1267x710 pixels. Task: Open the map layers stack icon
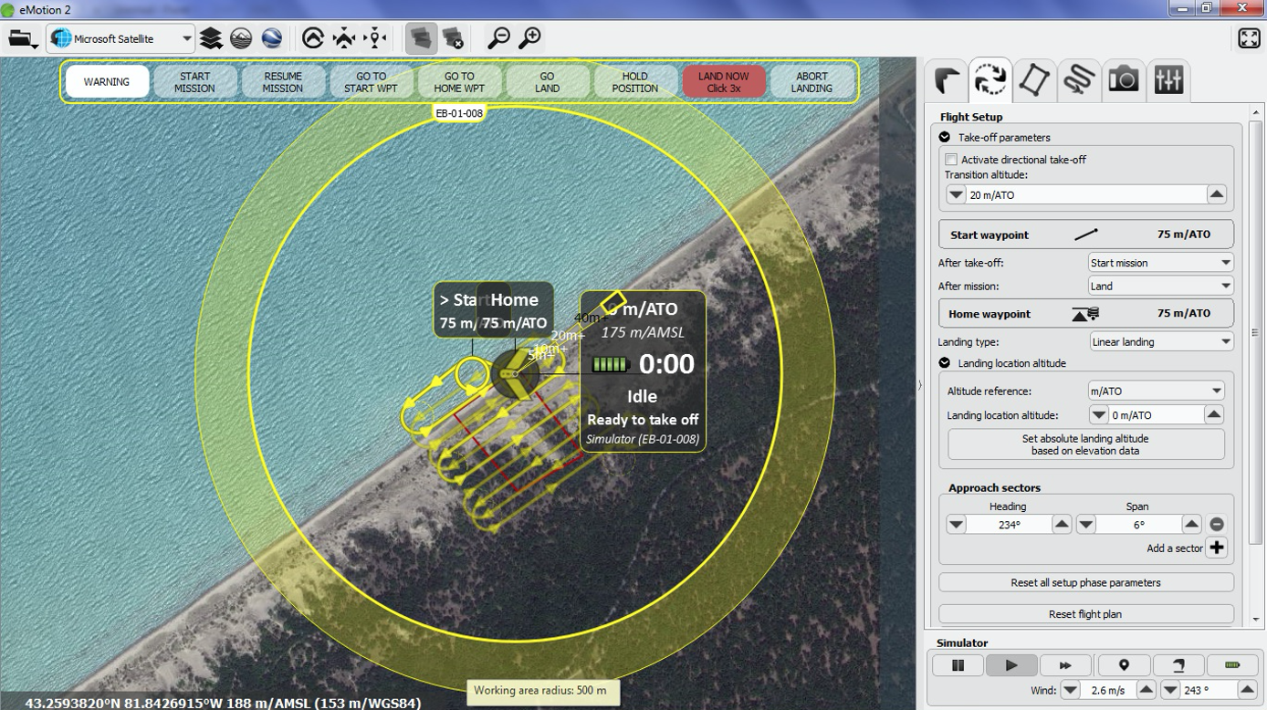211,38
